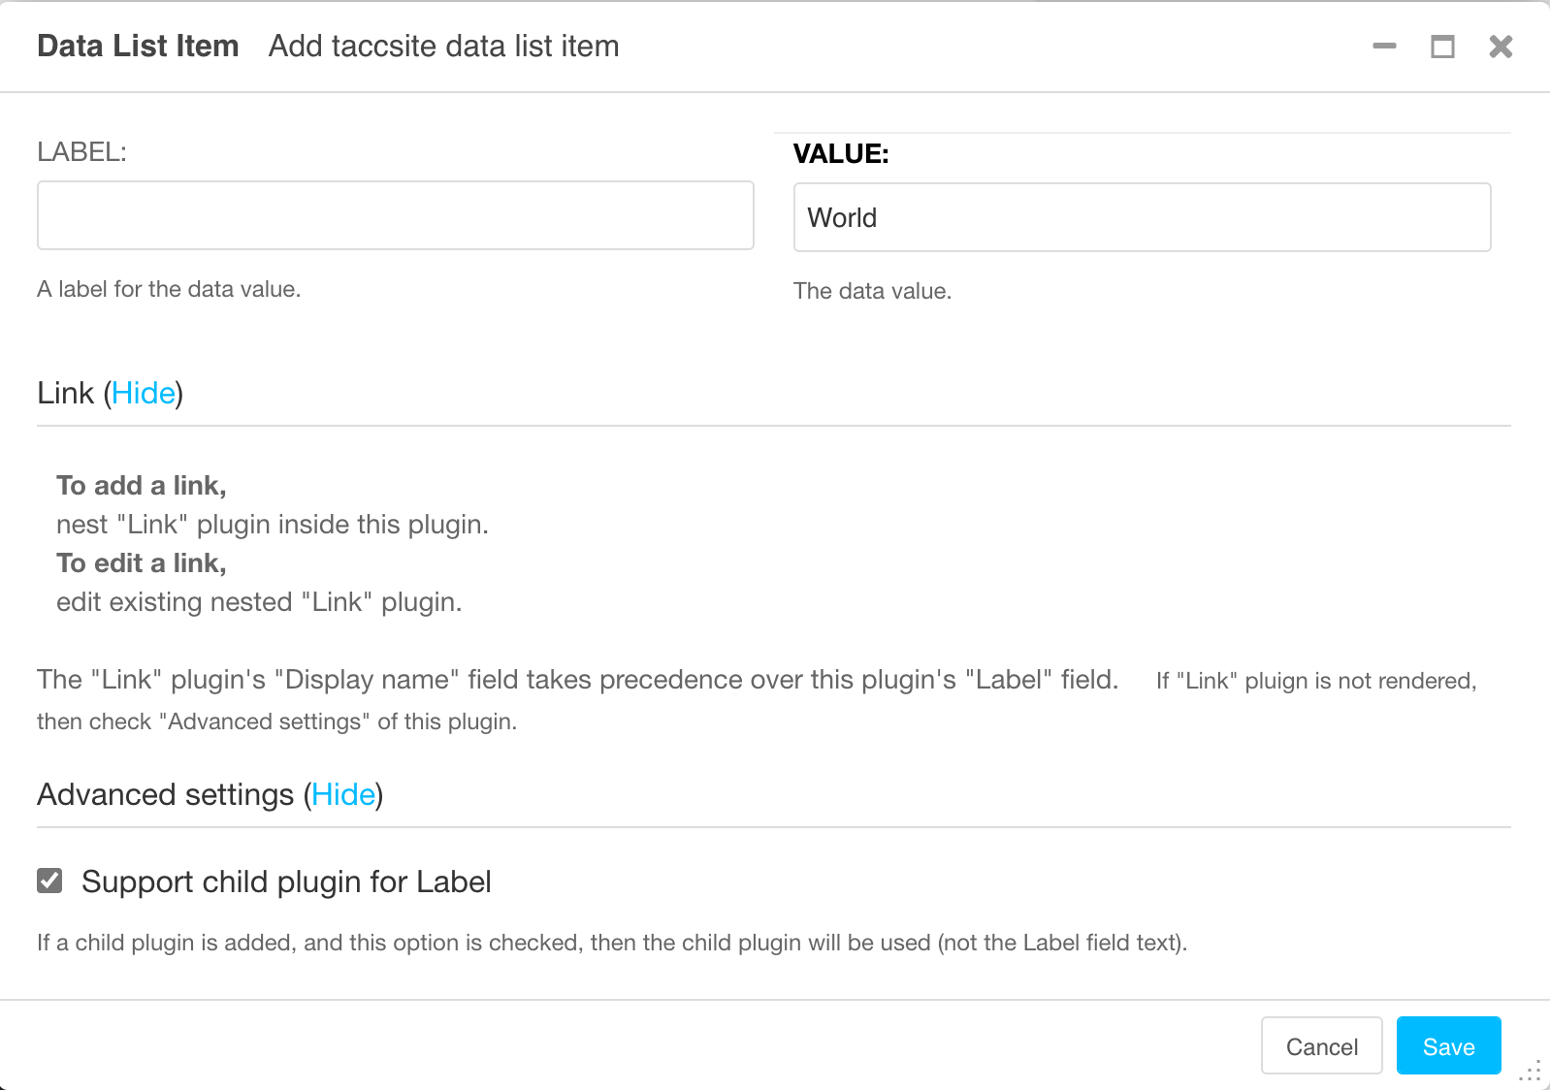Uncheck the Support child plugin checkbox
Screen dimensions: 1550x1090
tap(49, 881)
